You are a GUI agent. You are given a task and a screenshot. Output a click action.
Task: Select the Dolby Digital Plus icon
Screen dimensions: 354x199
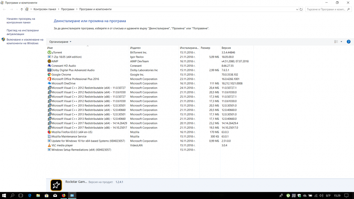49,70
